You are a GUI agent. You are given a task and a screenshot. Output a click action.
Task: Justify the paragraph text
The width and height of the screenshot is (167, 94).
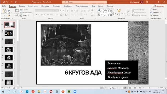pyautogui.click(x=81, y=15)
